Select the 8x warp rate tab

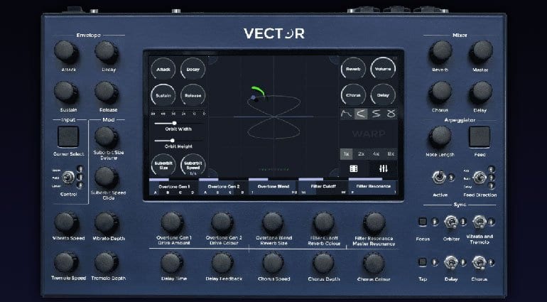click(391, 154)
